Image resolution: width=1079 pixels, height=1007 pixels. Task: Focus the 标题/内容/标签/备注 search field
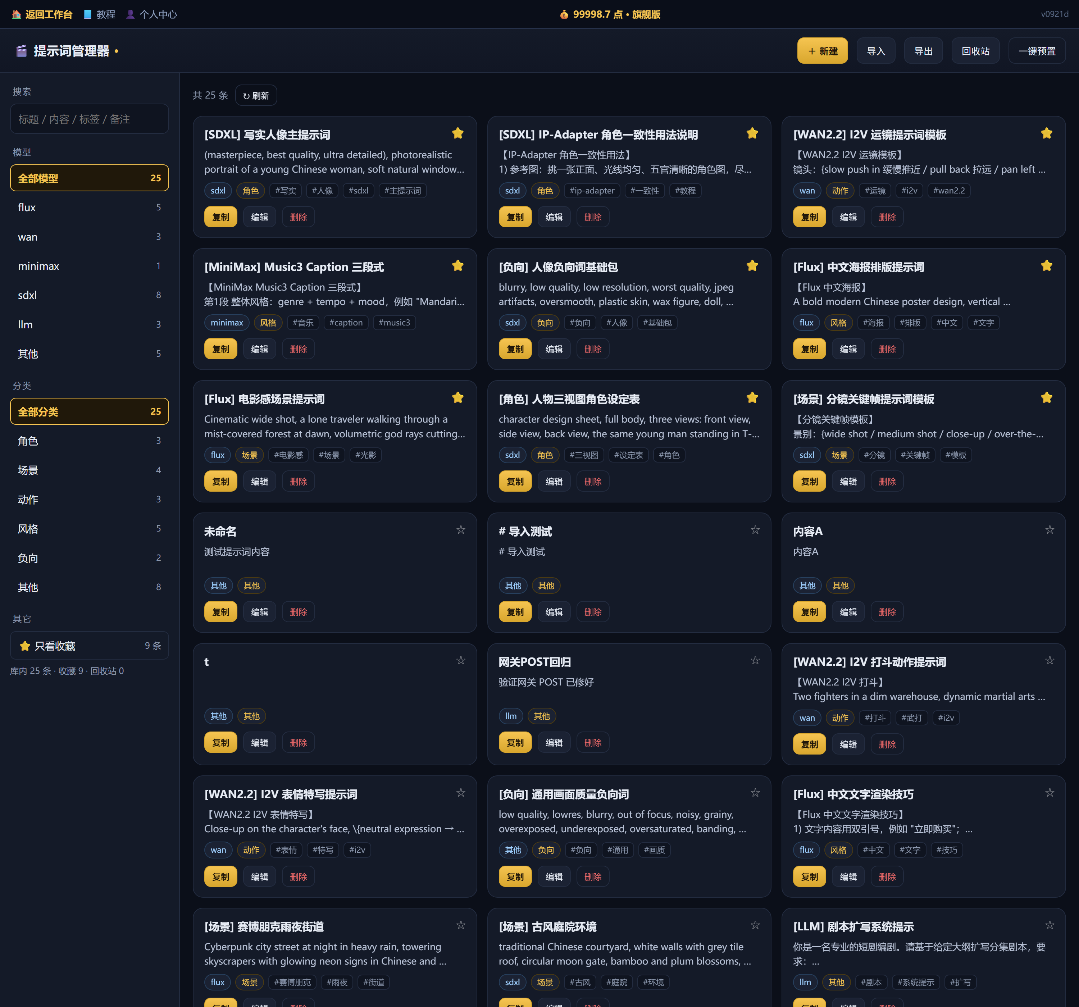[x=90, y=119]
